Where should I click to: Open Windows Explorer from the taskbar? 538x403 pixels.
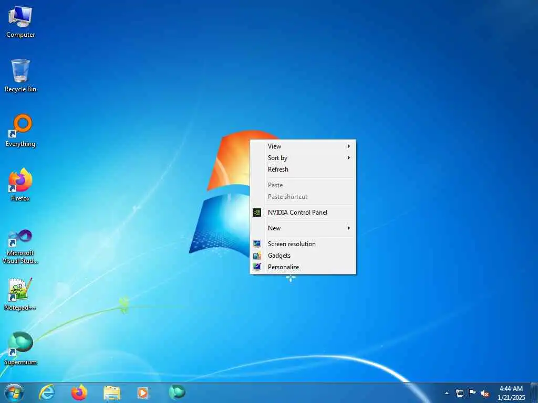tap(112, 393)
